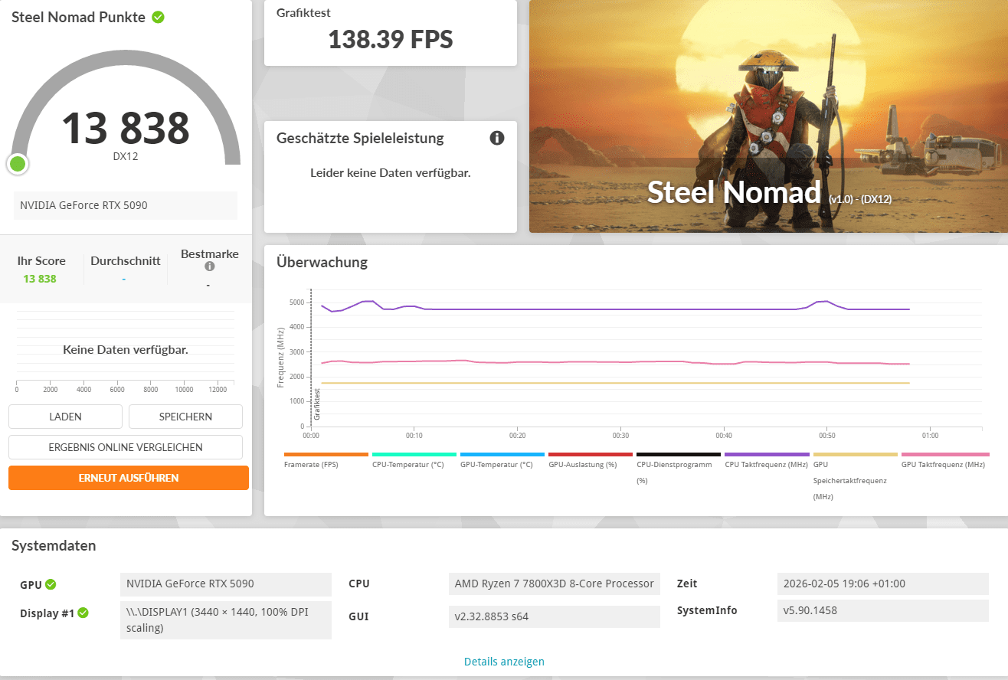Click the purple CPU Taktfrequenz color bar
This screenshot has height=680, width=1008.
coord(767,454)
